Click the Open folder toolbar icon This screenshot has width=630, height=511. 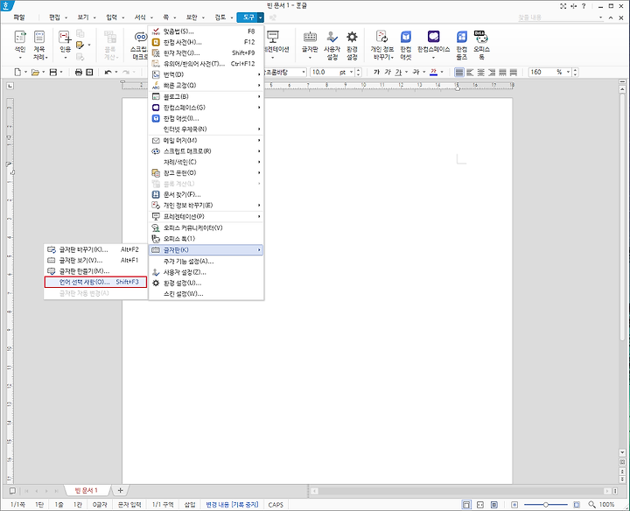pyautogui.click(x=35, y=73)
